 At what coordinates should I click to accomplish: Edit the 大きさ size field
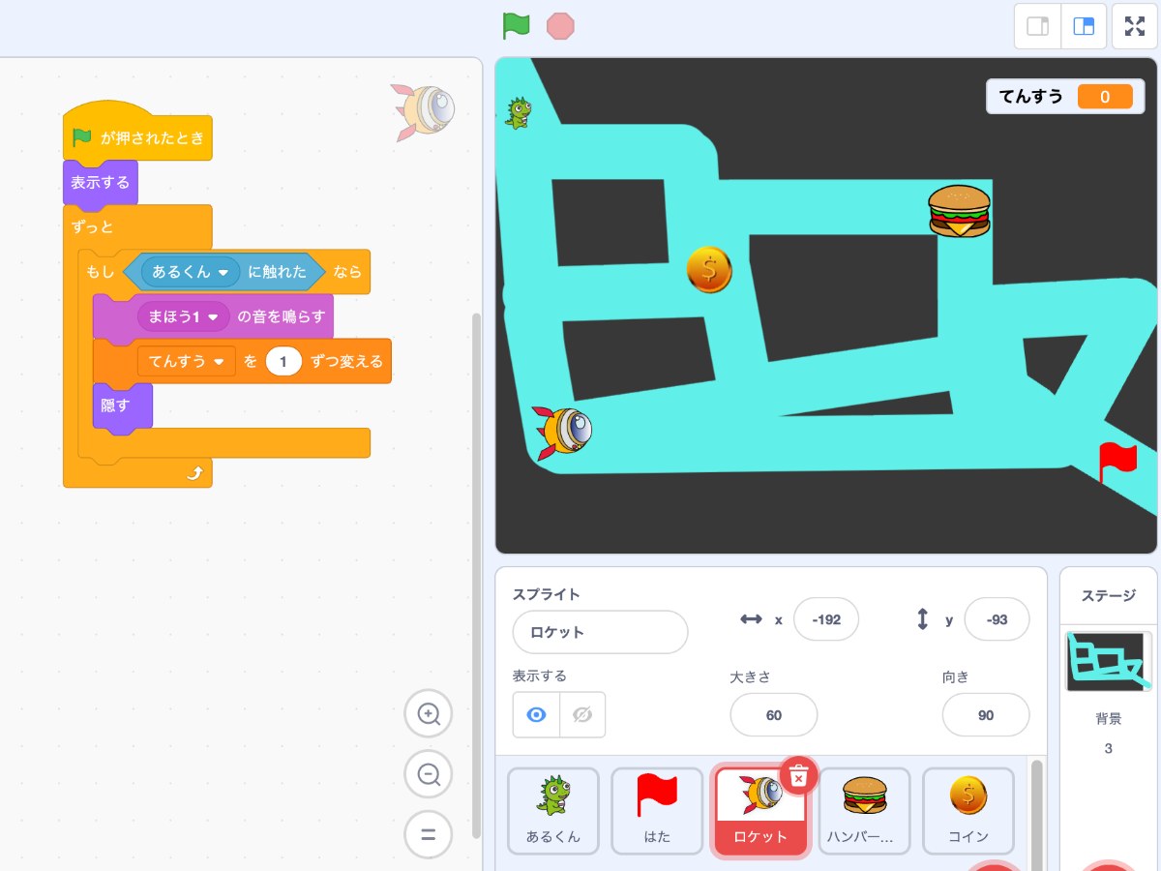(x=774, y=715)
